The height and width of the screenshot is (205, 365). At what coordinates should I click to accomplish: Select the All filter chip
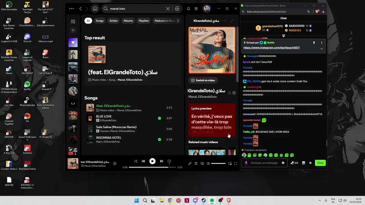click(x=88, y=21)
